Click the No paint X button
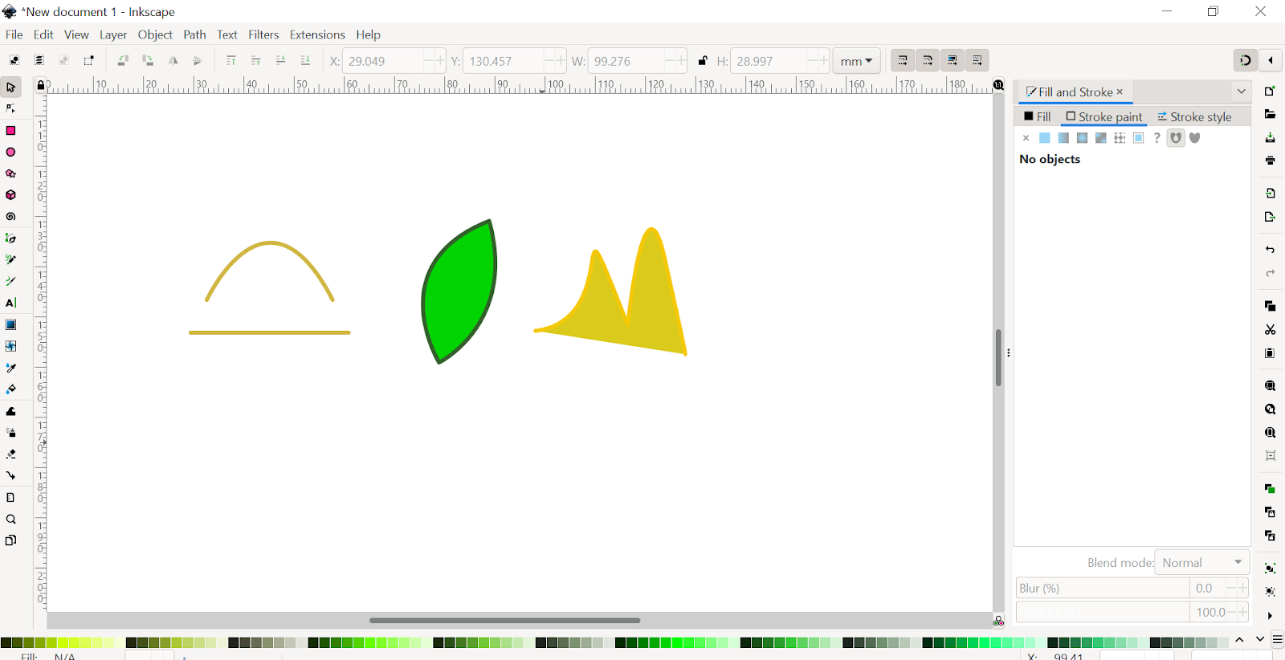Image resolution: width=1285 pixels, height=660 pixels. pyautogui.click(x=1026, y=138)
